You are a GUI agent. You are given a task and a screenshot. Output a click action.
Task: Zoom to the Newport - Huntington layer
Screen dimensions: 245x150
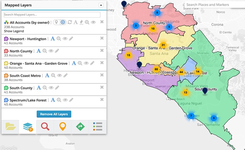[59, 39]
